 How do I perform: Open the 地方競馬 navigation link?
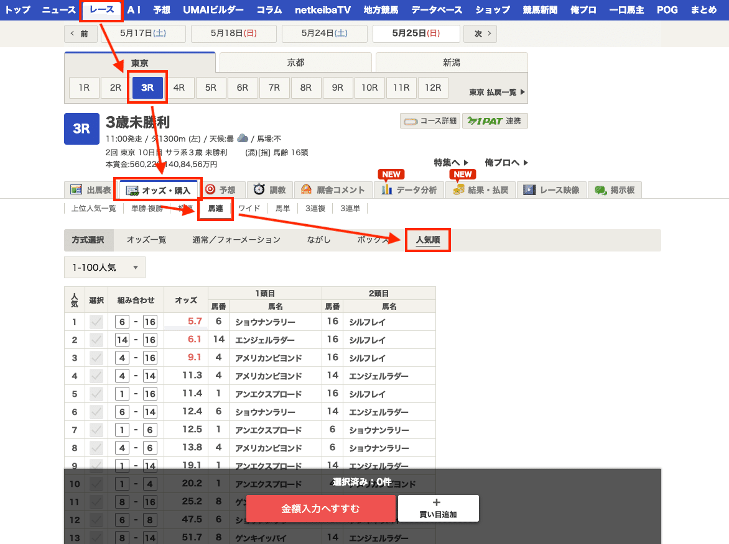381,10
